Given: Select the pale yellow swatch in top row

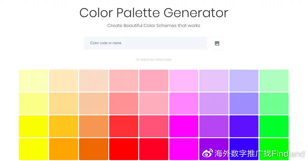Looking at the screenshot, I should point(34,80).
